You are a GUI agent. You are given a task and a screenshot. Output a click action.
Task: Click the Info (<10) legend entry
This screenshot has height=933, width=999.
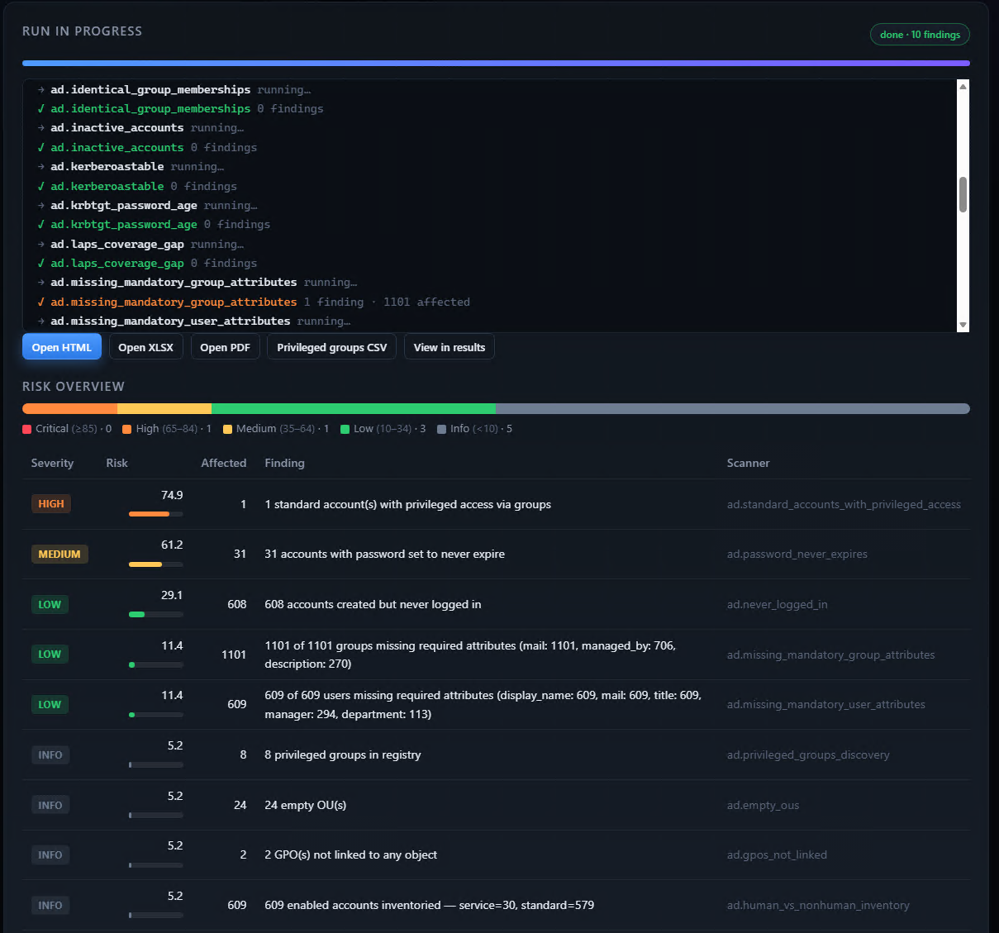pos(475,429)
